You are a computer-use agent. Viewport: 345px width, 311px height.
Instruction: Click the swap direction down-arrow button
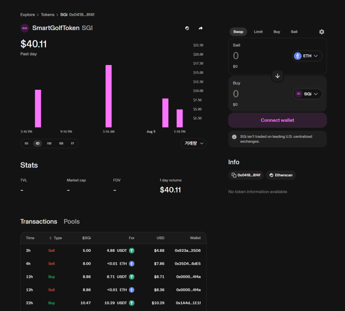(278, 76)
